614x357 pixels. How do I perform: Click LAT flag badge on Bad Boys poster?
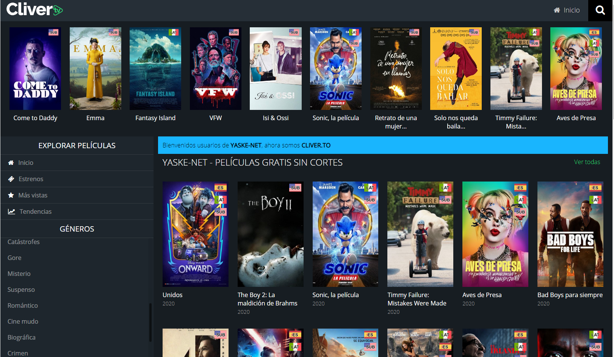tap(595, 200)
